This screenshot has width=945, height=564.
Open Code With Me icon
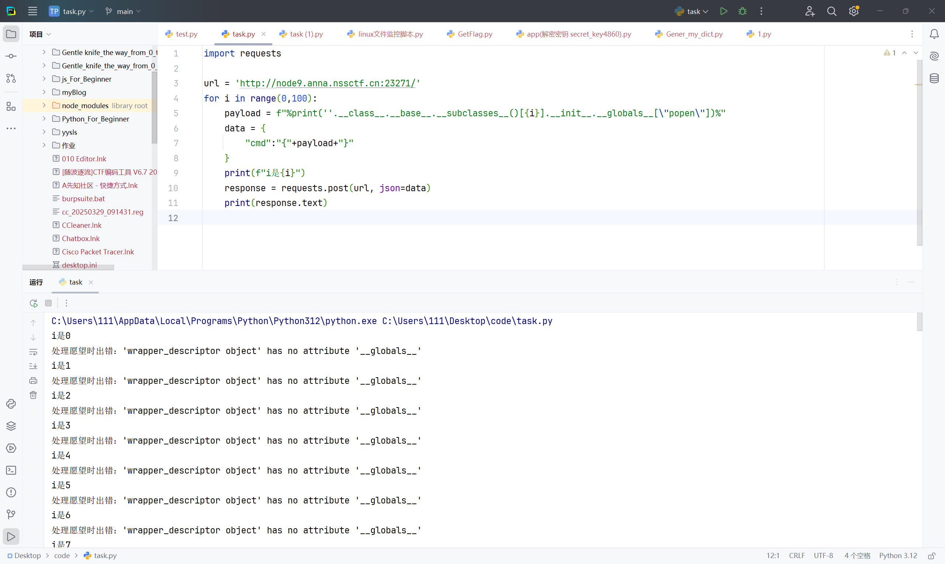point(810,11)
